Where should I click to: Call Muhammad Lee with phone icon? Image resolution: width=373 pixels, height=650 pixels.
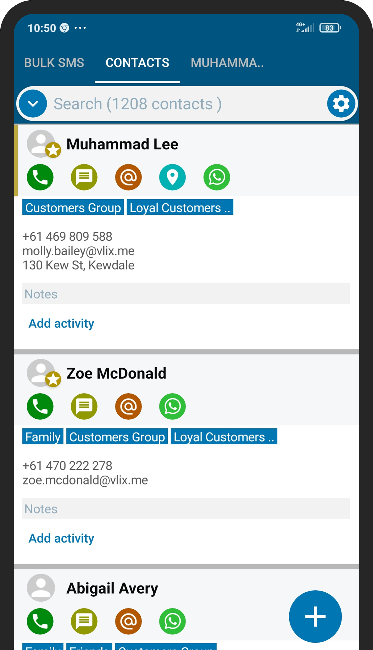coord(40,177)
